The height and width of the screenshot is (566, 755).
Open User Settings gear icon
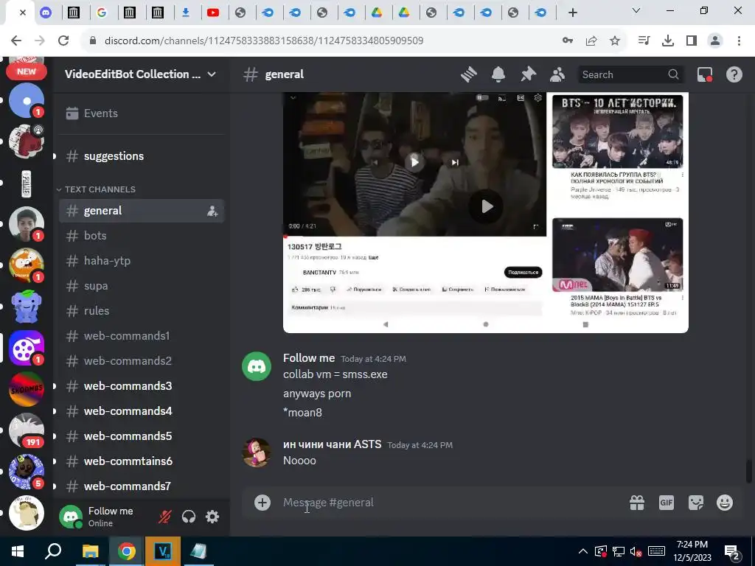coord(212,517)
